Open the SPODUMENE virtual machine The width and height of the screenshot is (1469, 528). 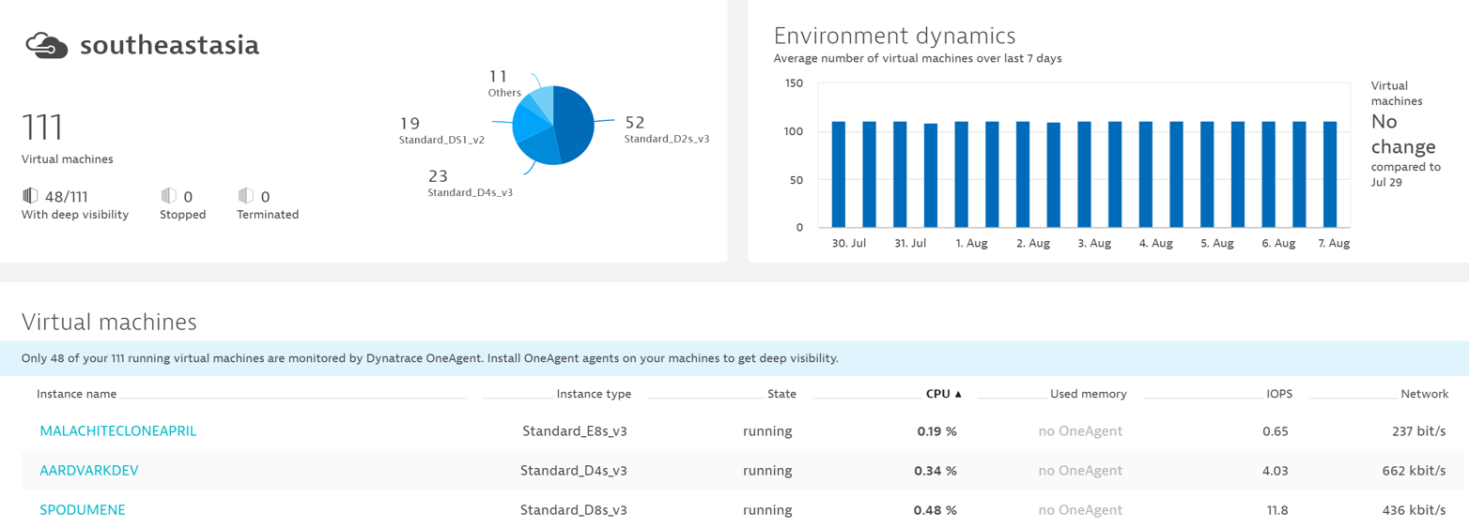(x=82, y=510)
